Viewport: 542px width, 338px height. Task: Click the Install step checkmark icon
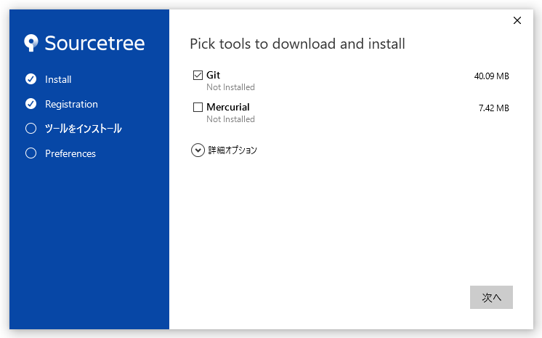pyautogui.click(x=31, y=79)
